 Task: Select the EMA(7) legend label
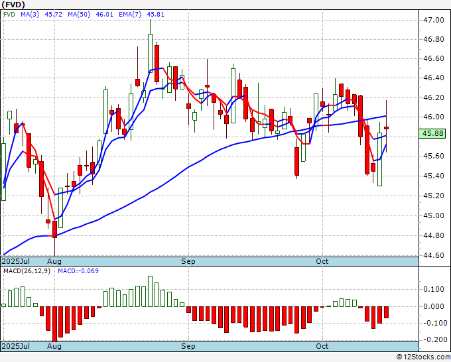130,15
